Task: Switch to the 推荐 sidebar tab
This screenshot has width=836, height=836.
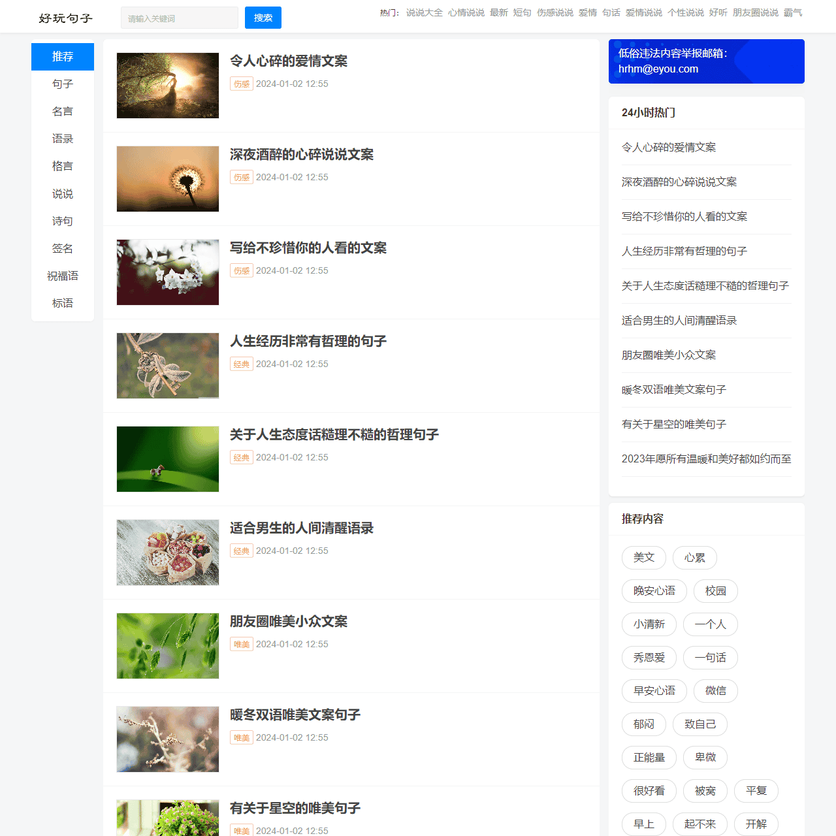Action: click(x=62, y=57)
